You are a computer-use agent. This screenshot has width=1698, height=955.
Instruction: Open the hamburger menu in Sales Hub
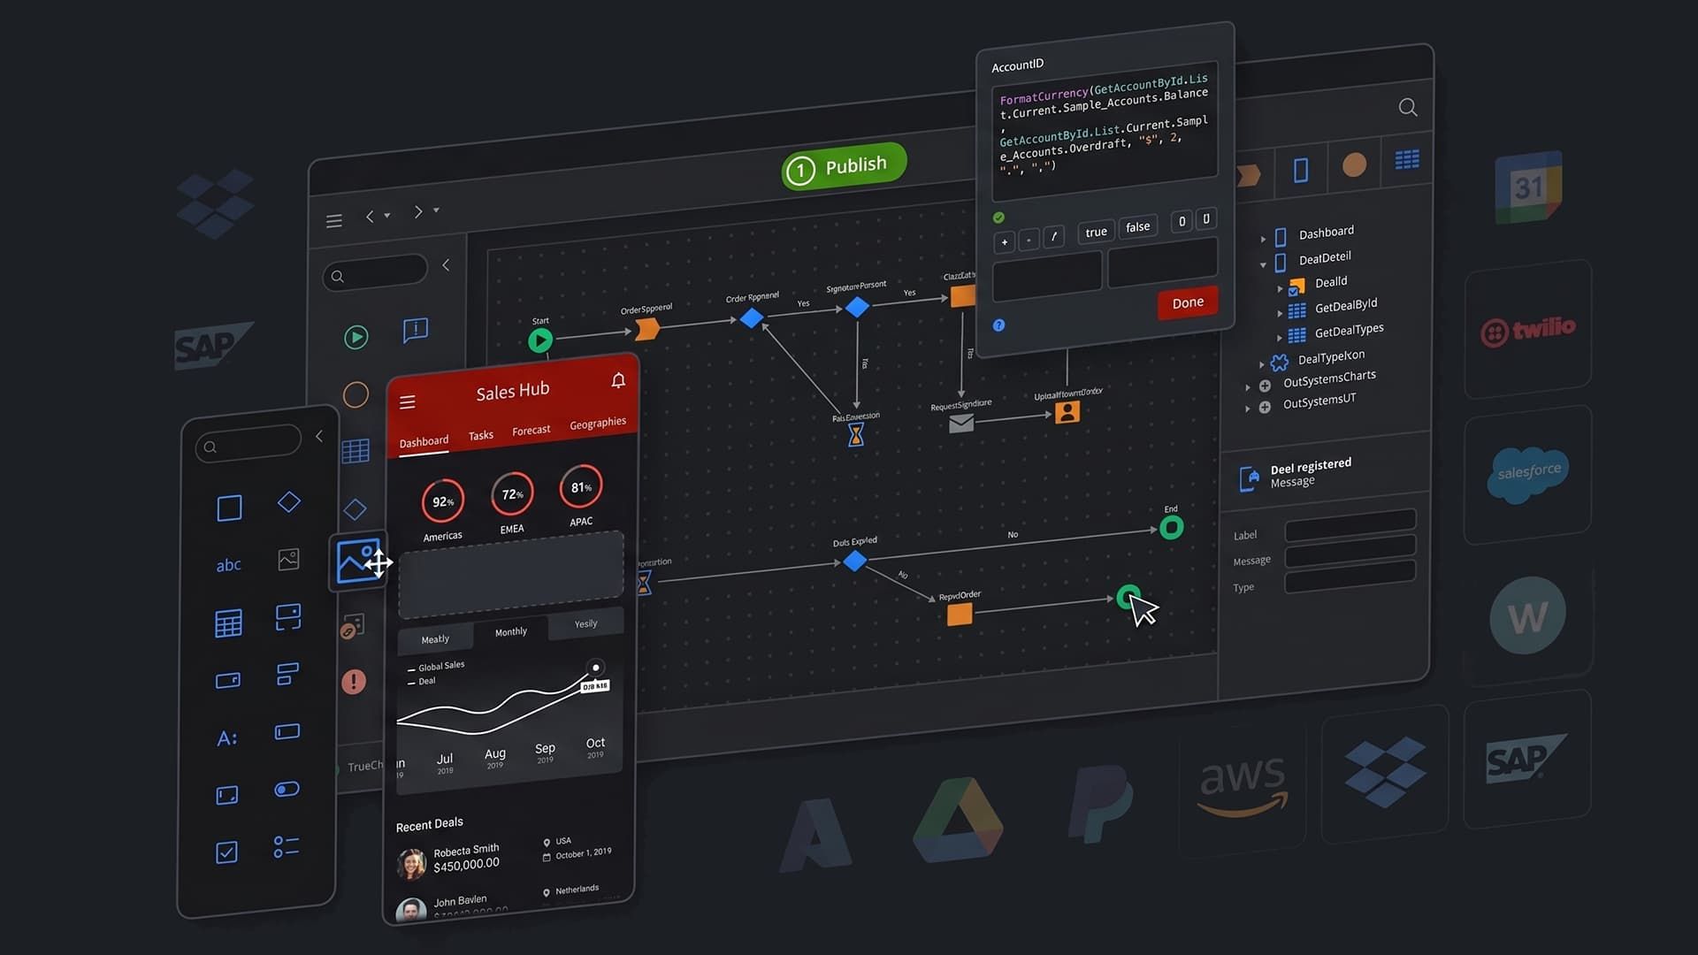point(407,402)
